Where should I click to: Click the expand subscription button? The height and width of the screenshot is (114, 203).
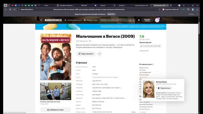147,20
